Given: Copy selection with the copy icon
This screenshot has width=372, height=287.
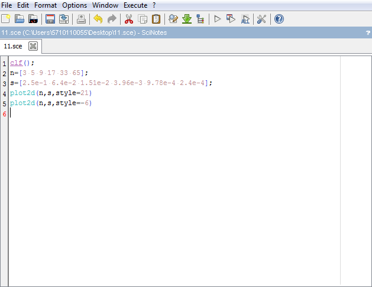Looking at the screenshot, I should (x=143, y=19).
